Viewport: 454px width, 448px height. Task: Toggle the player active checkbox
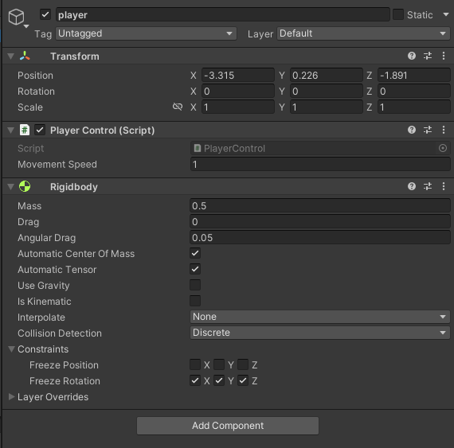(45, 14)
